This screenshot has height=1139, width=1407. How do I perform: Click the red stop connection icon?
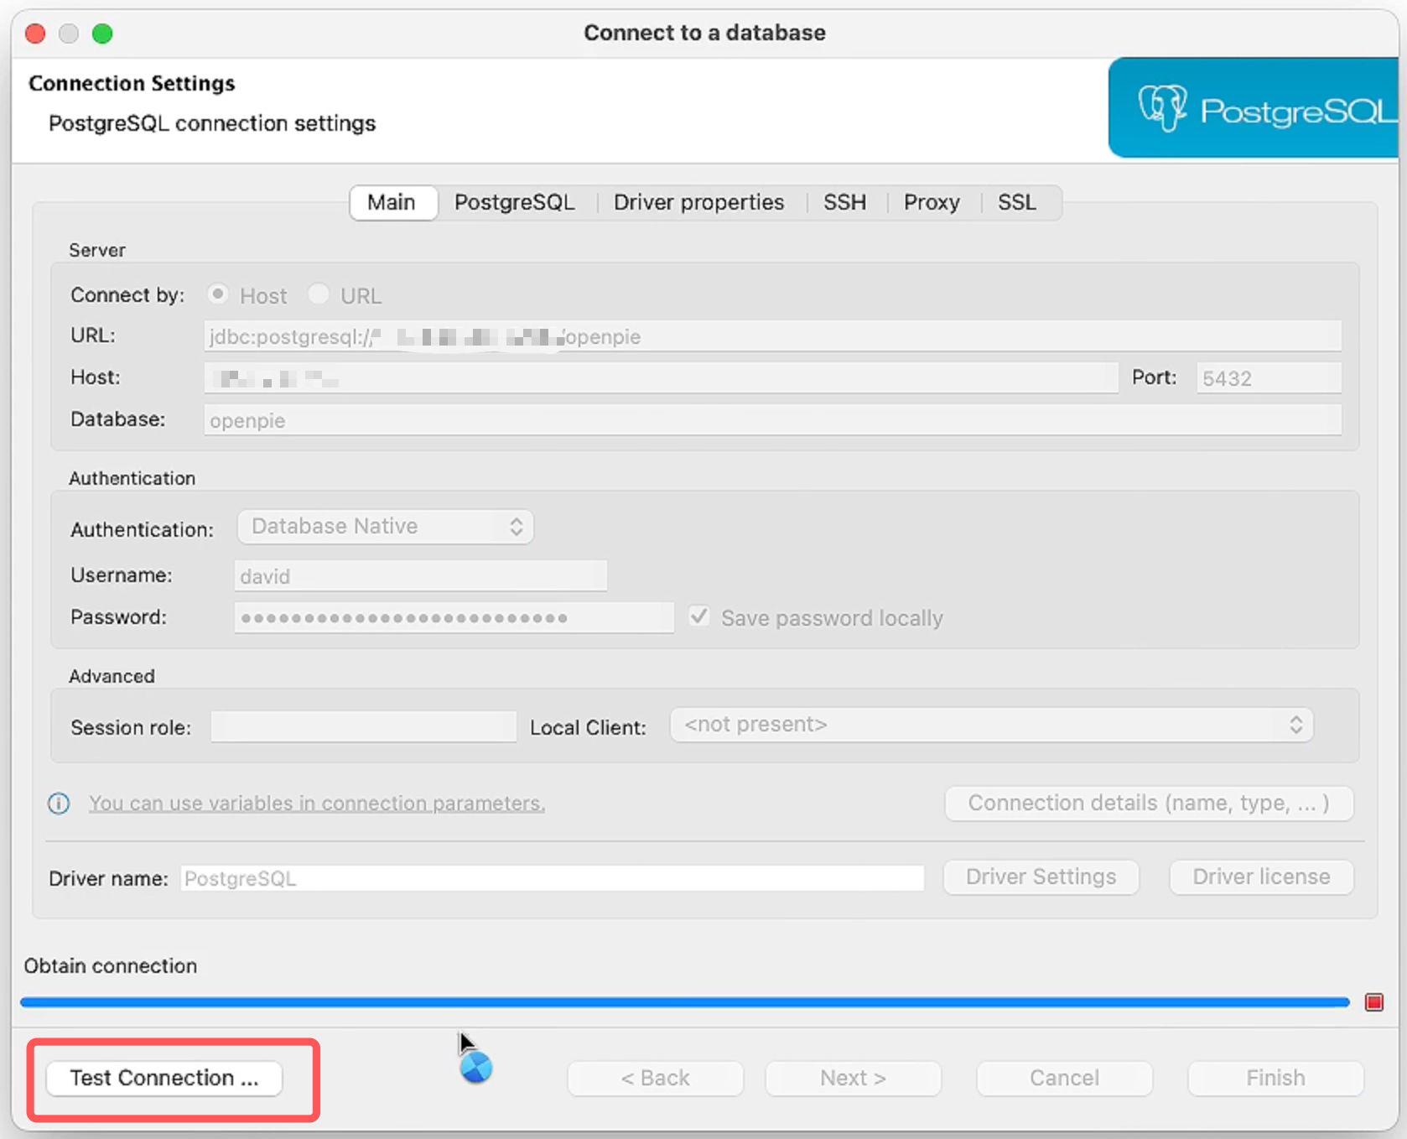pyautogui.click(x=1373, y=1002)
